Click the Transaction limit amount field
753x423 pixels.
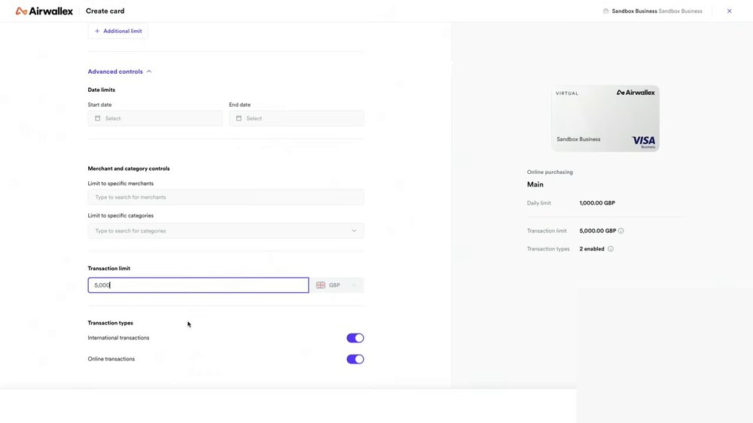(198, 285)
